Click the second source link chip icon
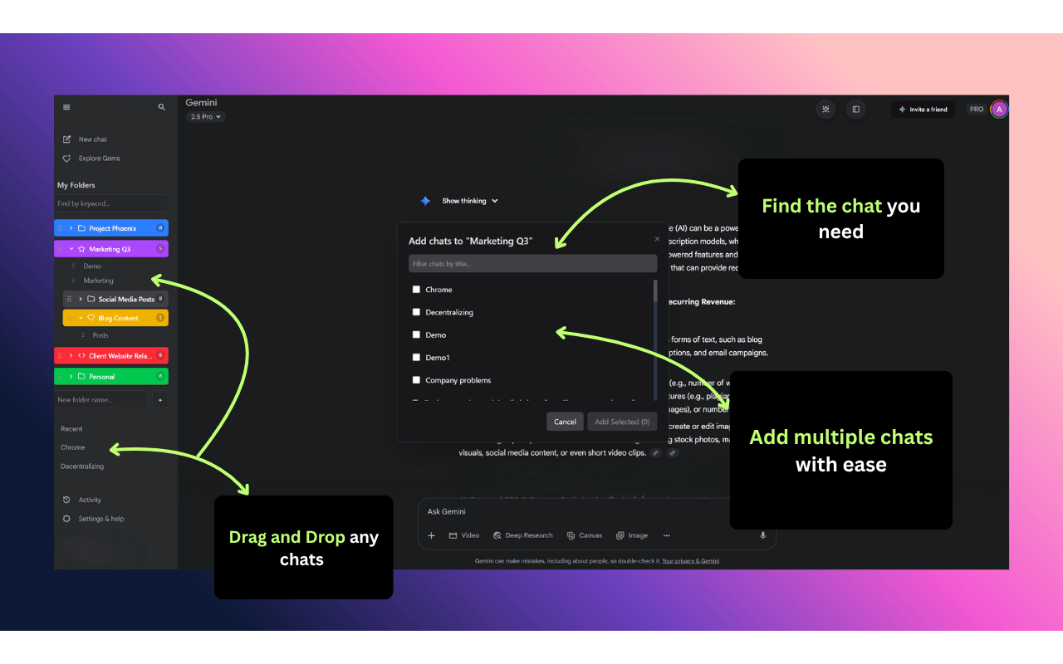 coord(673,453)
